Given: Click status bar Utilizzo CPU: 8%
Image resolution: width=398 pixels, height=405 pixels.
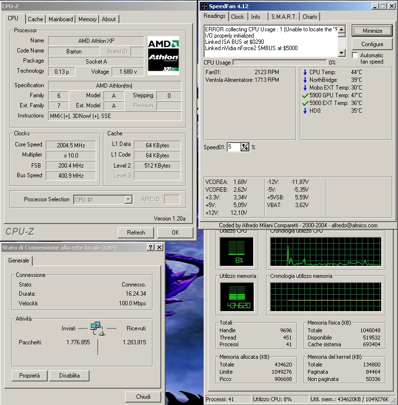Looking at the screenshot, I should pos(281,399).
